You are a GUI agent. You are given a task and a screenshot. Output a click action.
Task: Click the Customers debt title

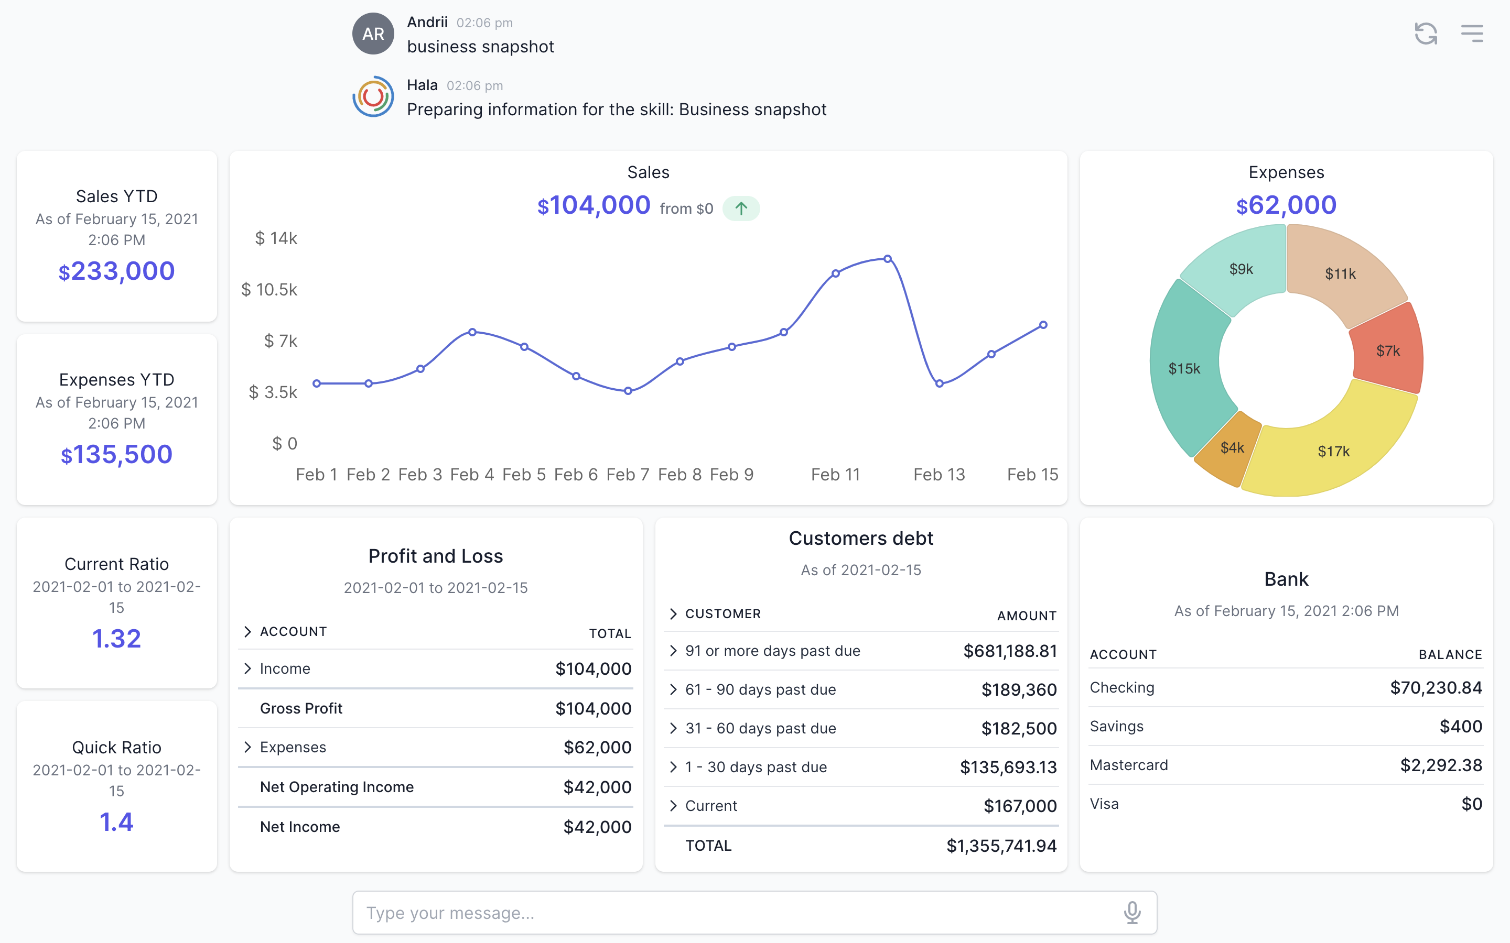click(x=860, y=538)
